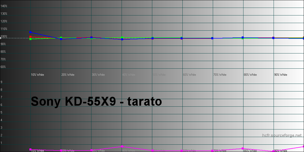Select the delta E axis value 4
Screen dimensions: 304x152
[2, 120]
